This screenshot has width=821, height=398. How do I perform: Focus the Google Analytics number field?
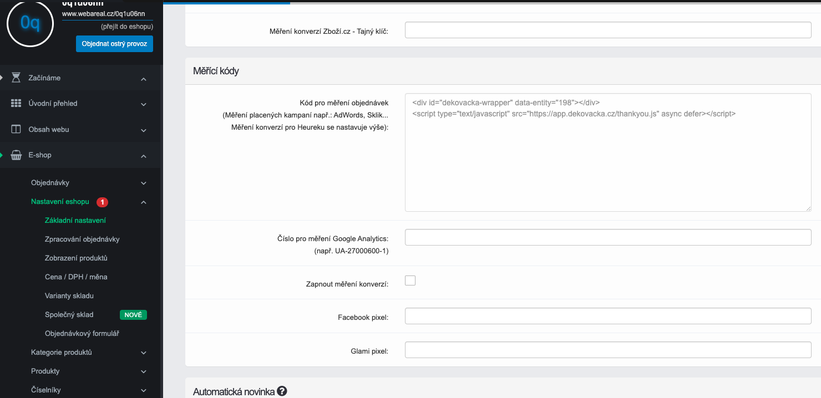coord(608,237)
